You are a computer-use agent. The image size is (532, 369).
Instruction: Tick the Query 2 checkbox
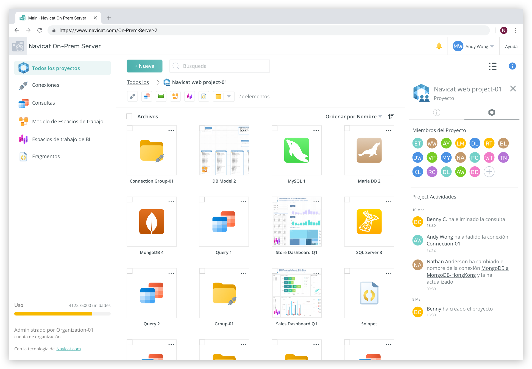[x=130, y=271]
